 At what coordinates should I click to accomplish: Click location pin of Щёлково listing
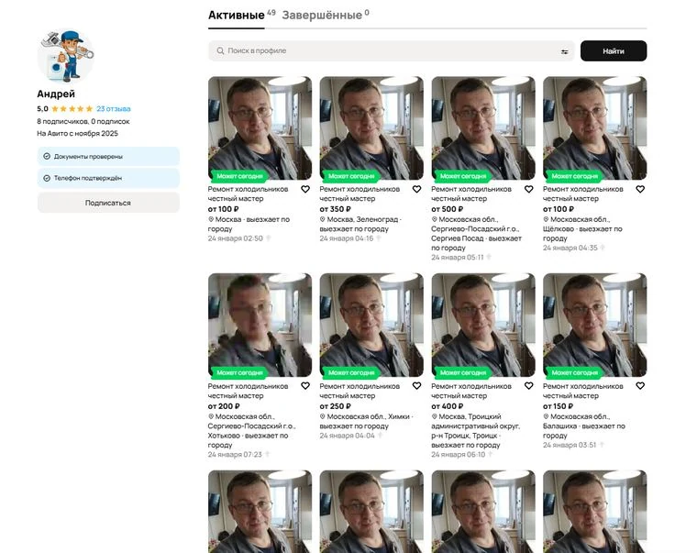tap(546, 219)
